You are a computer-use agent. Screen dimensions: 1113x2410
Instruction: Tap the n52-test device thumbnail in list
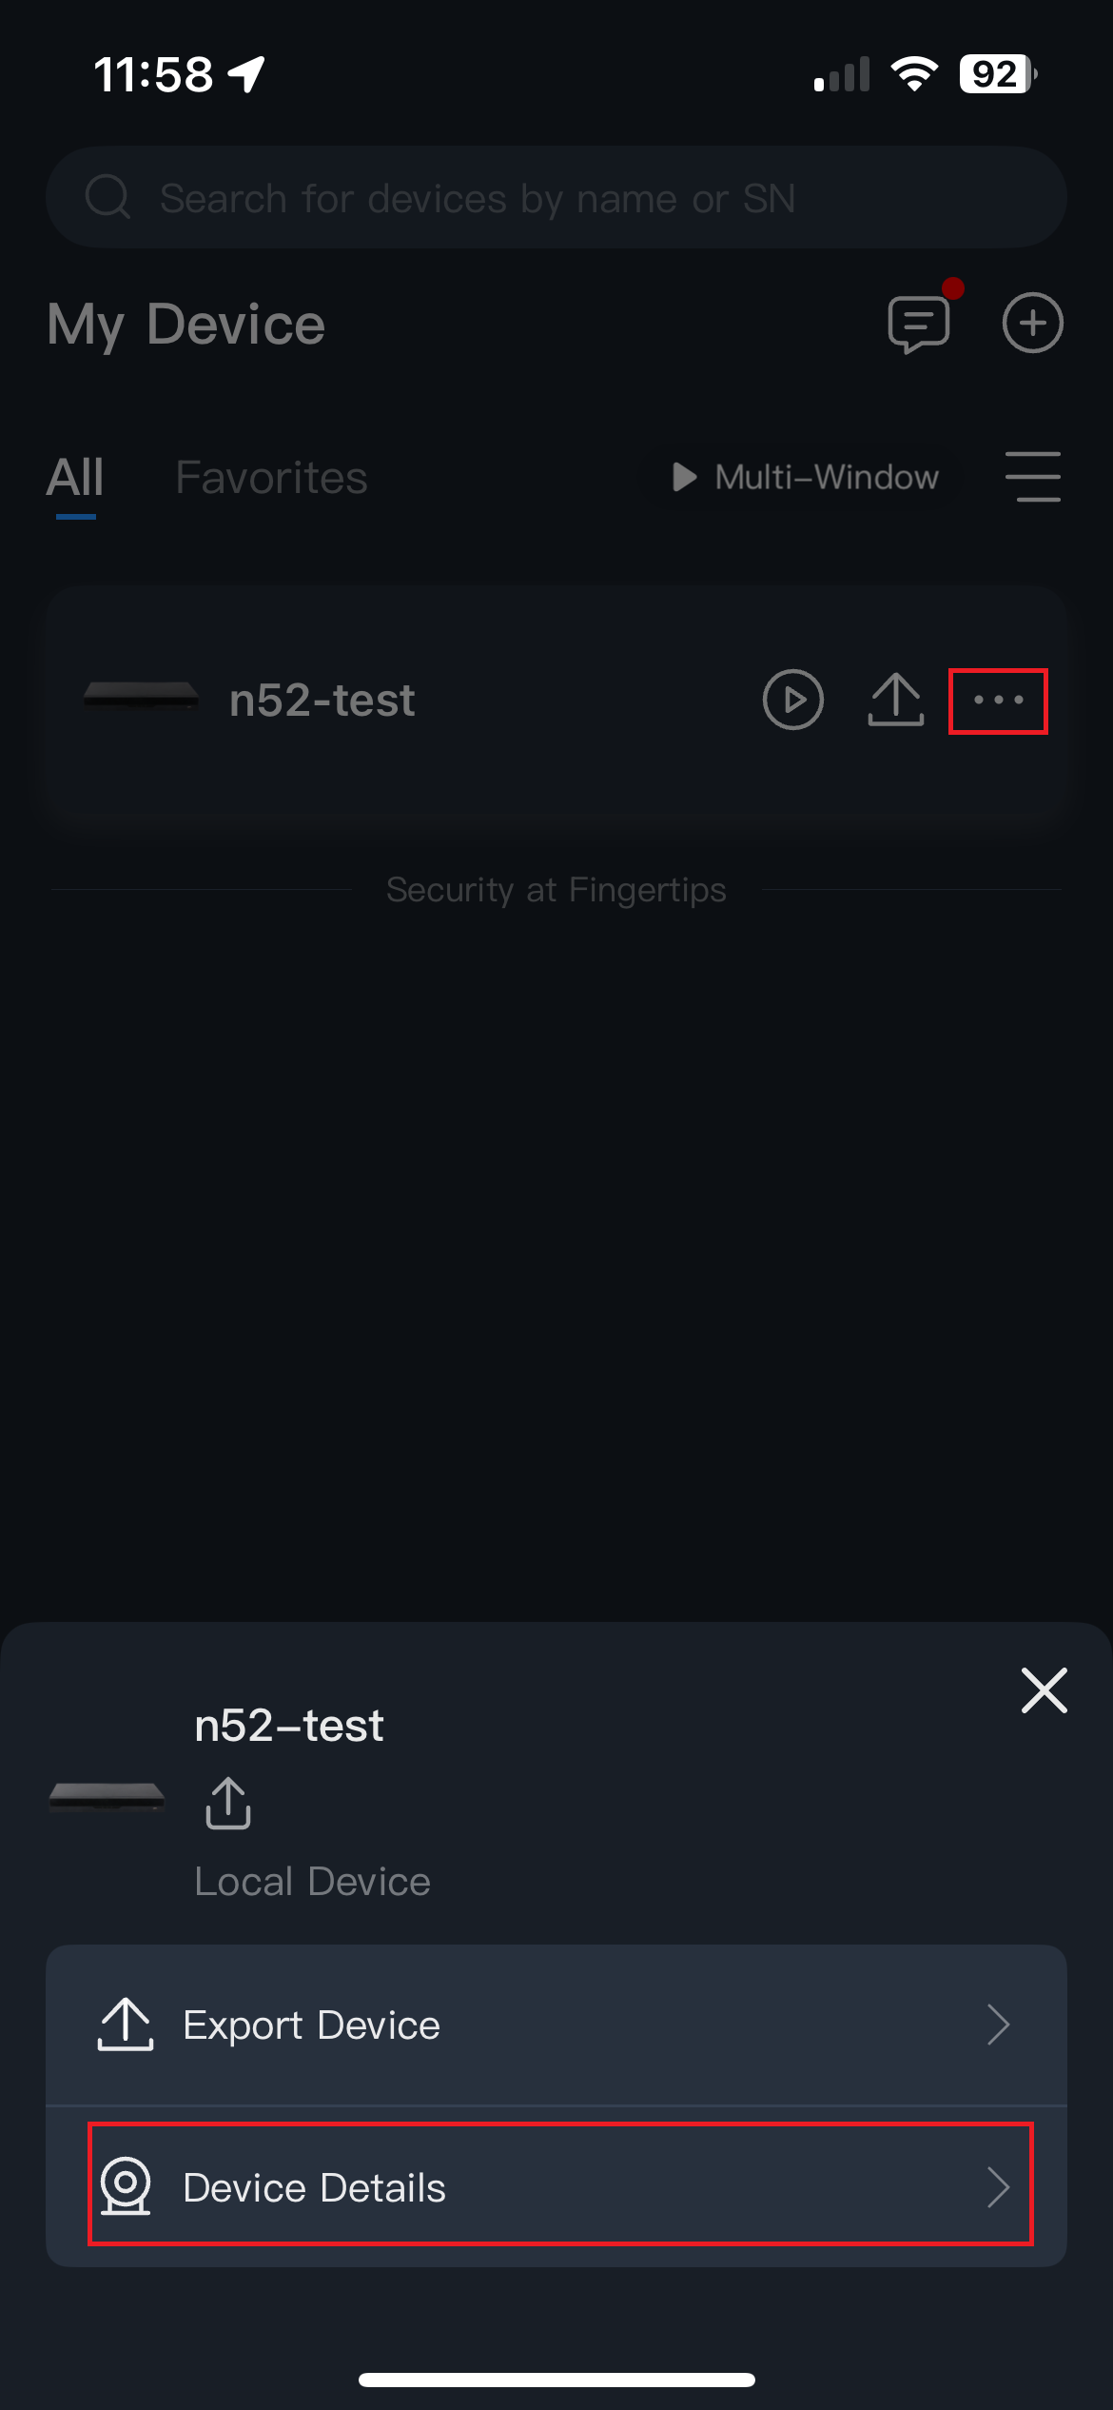pos(141,696)
